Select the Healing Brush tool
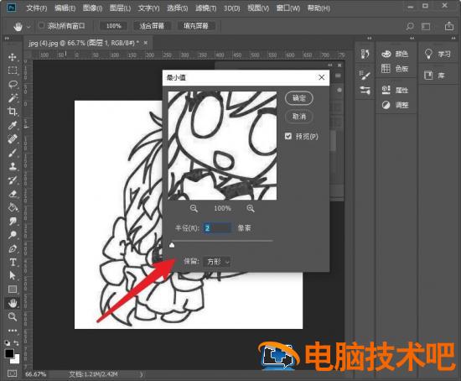The width and height of the screenshot is (461, 381). tap(13, 138)
